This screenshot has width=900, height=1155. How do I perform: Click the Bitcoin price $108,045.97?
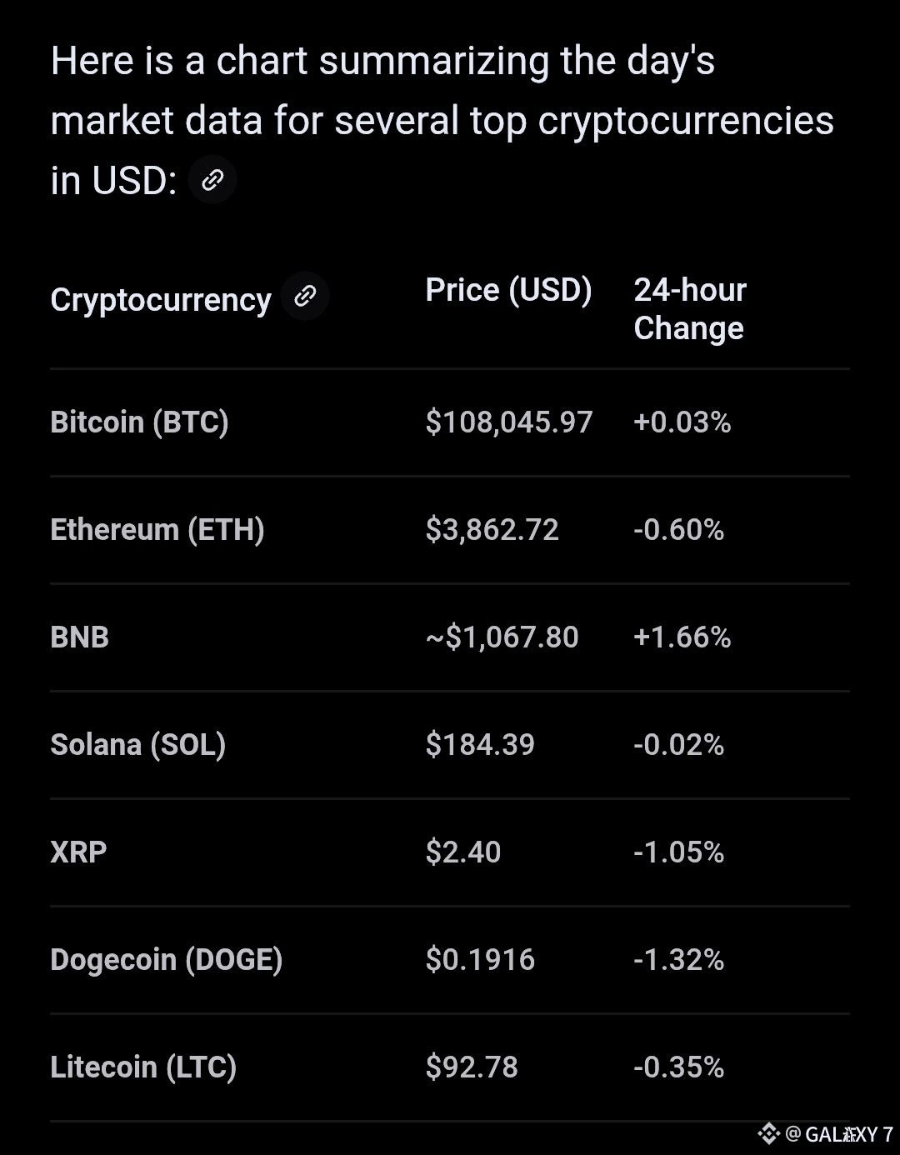click(509, 422)
